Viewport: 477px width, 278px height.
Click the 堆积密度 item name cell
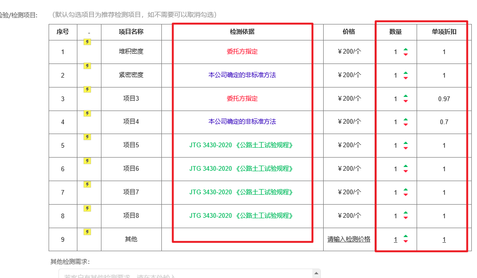tap(131, 52)
